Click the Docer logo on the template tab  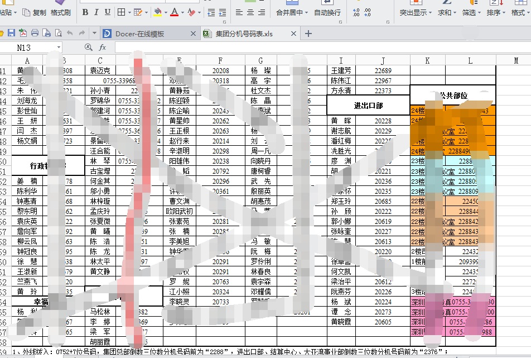(107, 34)
